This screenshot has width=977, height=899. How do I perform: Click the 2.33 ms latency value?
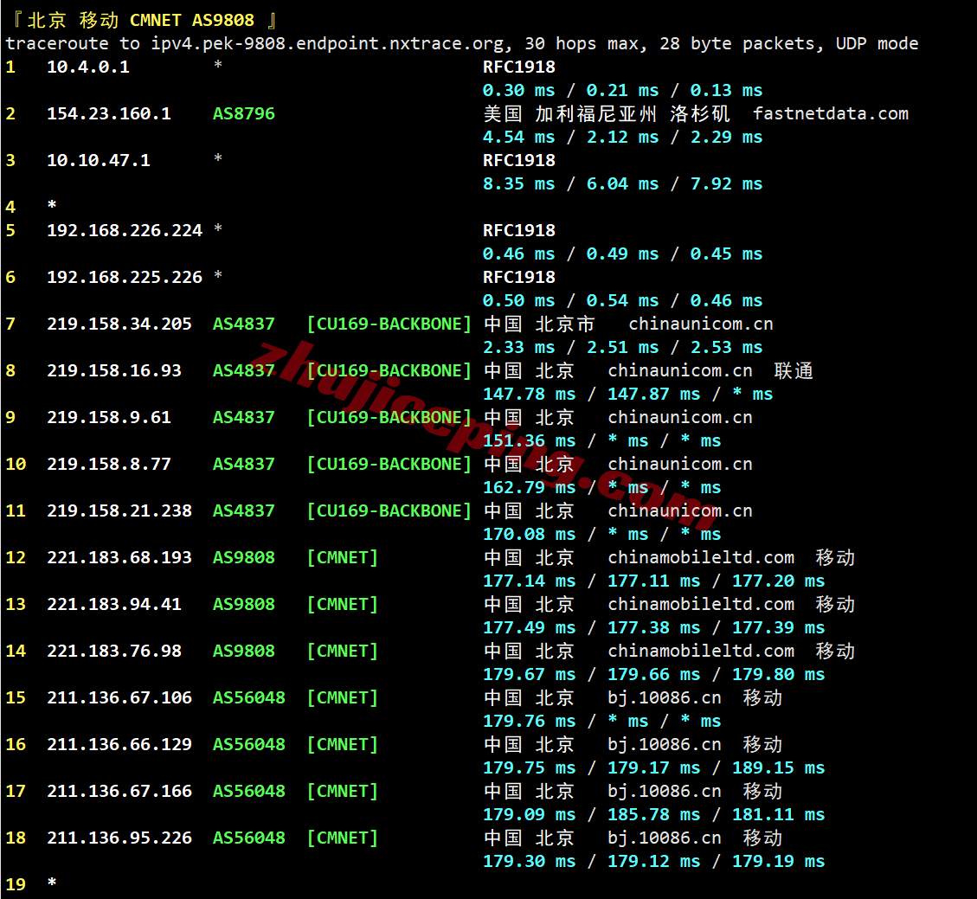pos(519,348)
